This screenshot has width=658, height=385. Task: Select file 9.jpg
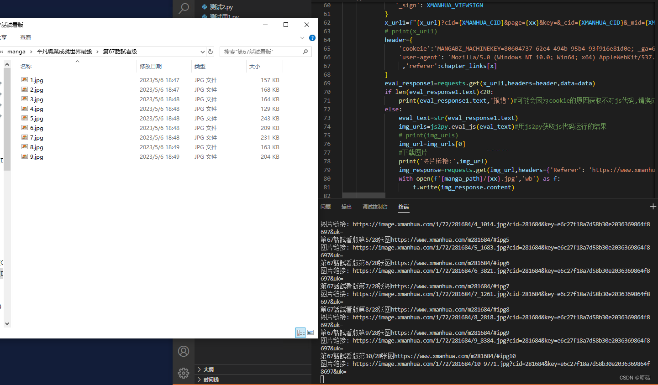click(37, 156)
